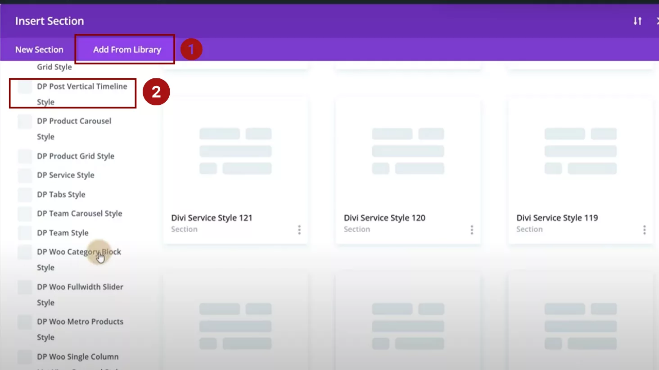
Task: Click the DP Team Carousel Style label
Action: pos(80,213)
